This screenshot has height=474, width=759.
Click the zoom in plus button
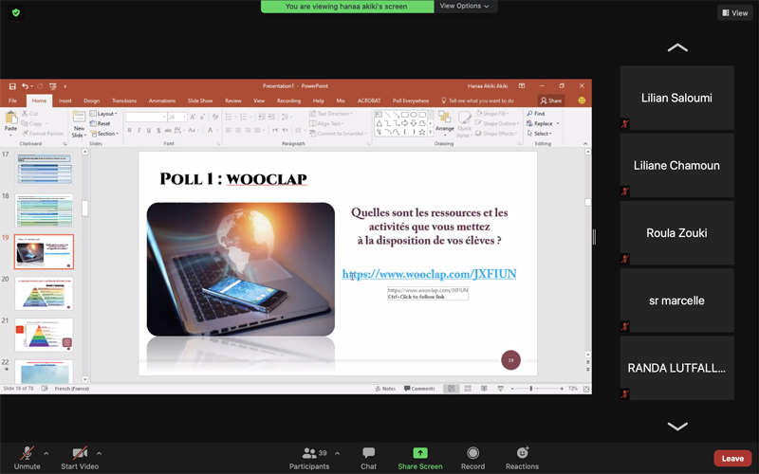562,389
